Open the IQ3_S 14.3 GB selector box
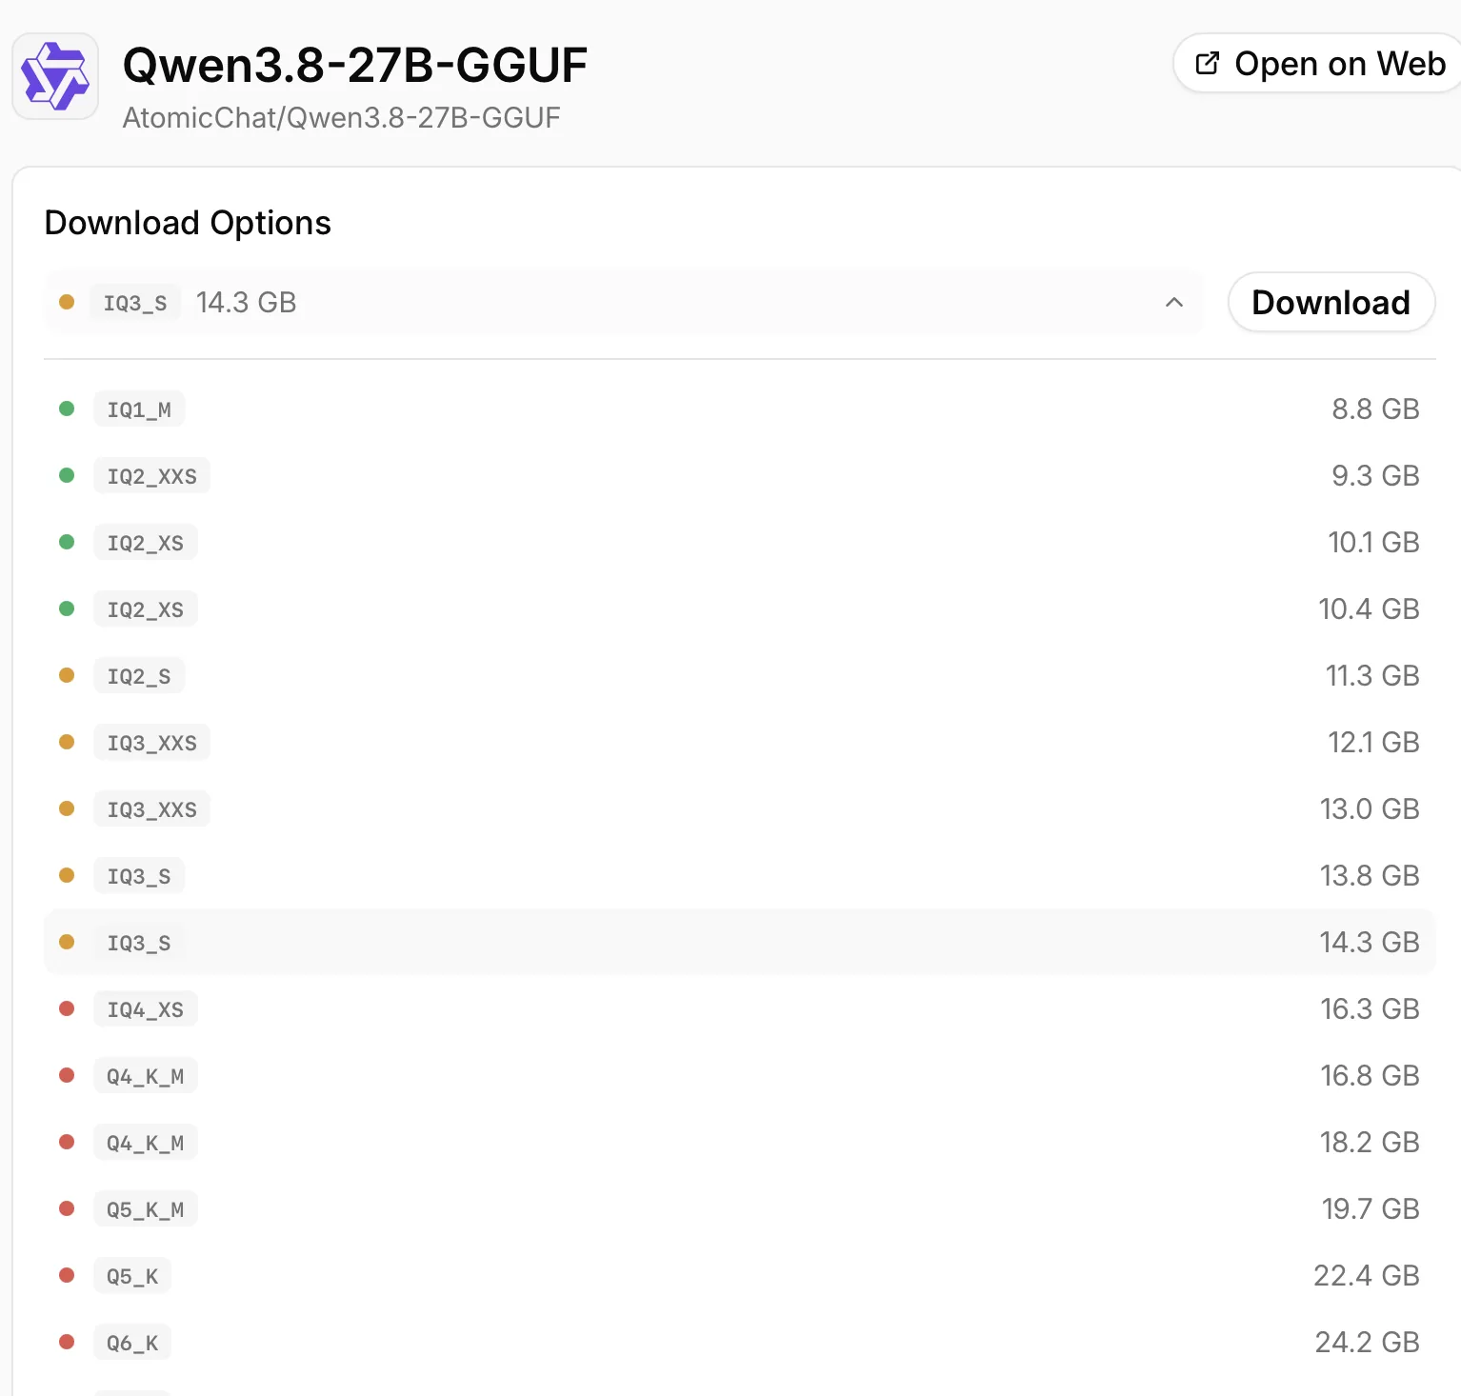The height and width of the screenshot is (1396, 1461). point(623,302)
